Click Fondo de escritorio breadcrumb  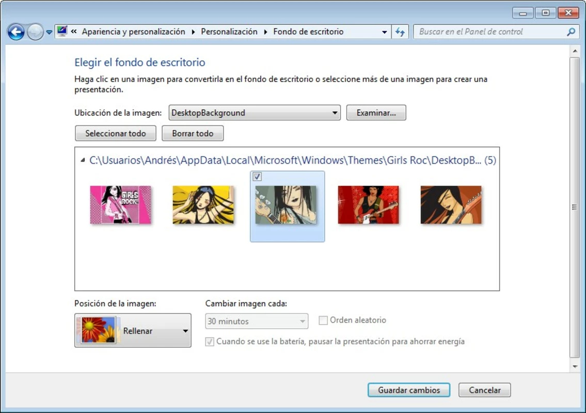pyautogui.click(x=308, y=32)
